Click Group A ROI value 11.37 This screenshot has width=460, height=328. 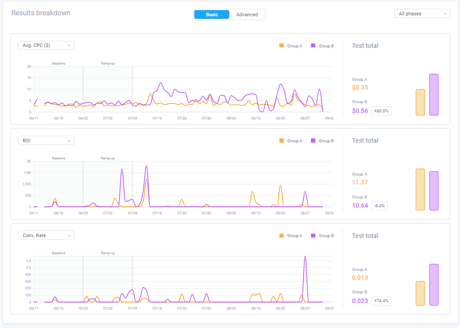coord(360,182)
